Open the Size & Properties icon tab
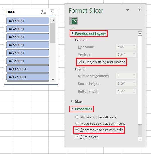This screenshot has height=154, width=151. pyautogui.click(x=74, y=21)
